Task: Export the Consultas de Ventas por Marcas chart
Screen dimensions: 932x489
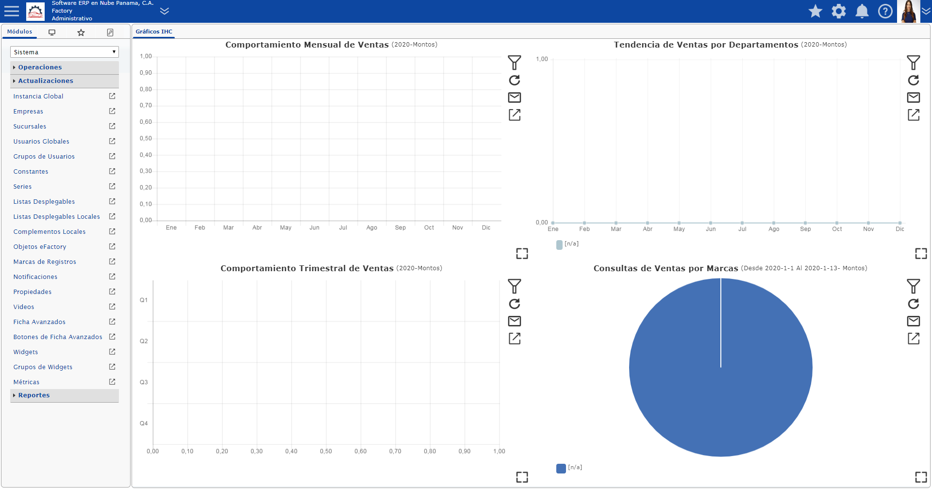Action: pos(914,339)
